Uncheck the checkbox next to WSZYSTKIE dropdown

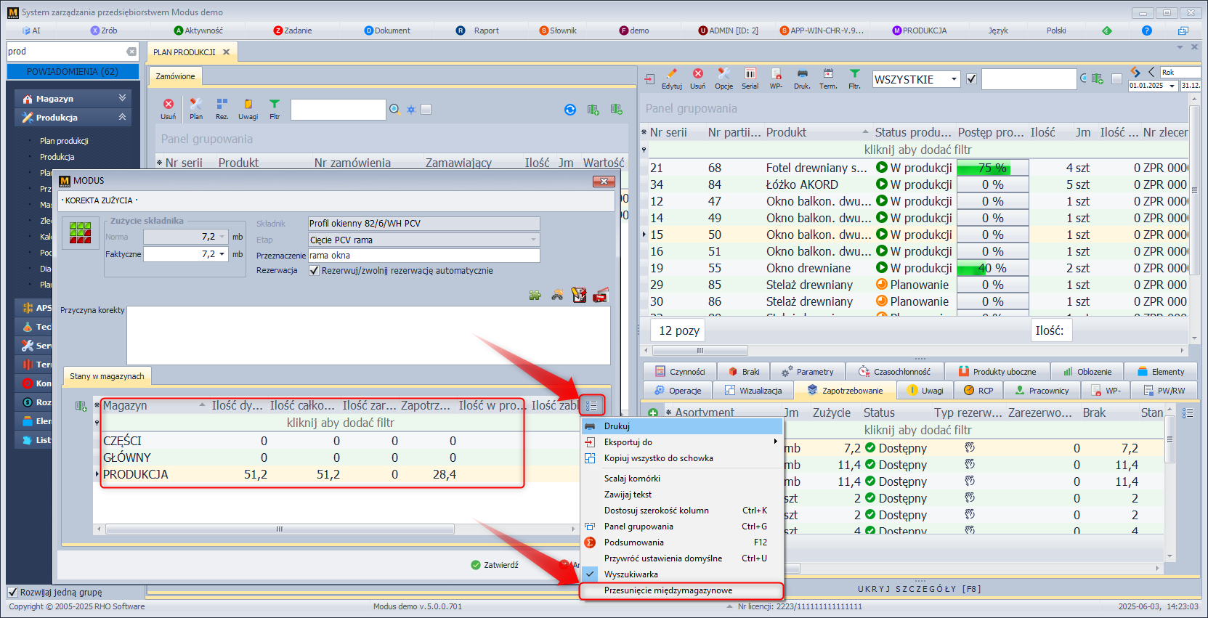pyautogui.click(x=971, y=79)
